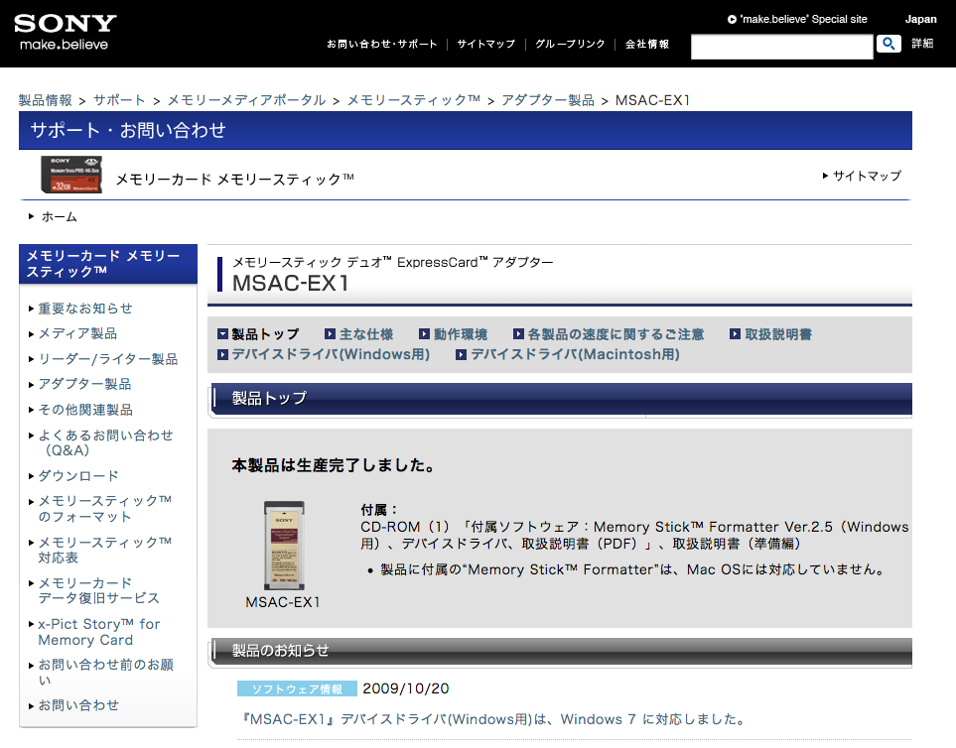The image size is (956, 748).
Task: Open リーダー/ライター製品 in sidebar
Action: 108,359
